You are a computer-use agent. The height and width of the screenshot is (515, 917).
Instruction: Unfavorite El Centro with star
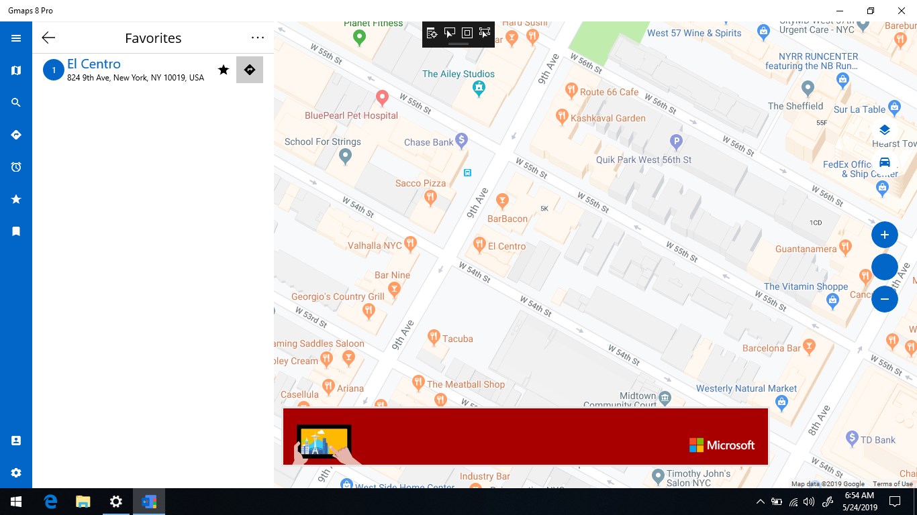pos(224,70)
